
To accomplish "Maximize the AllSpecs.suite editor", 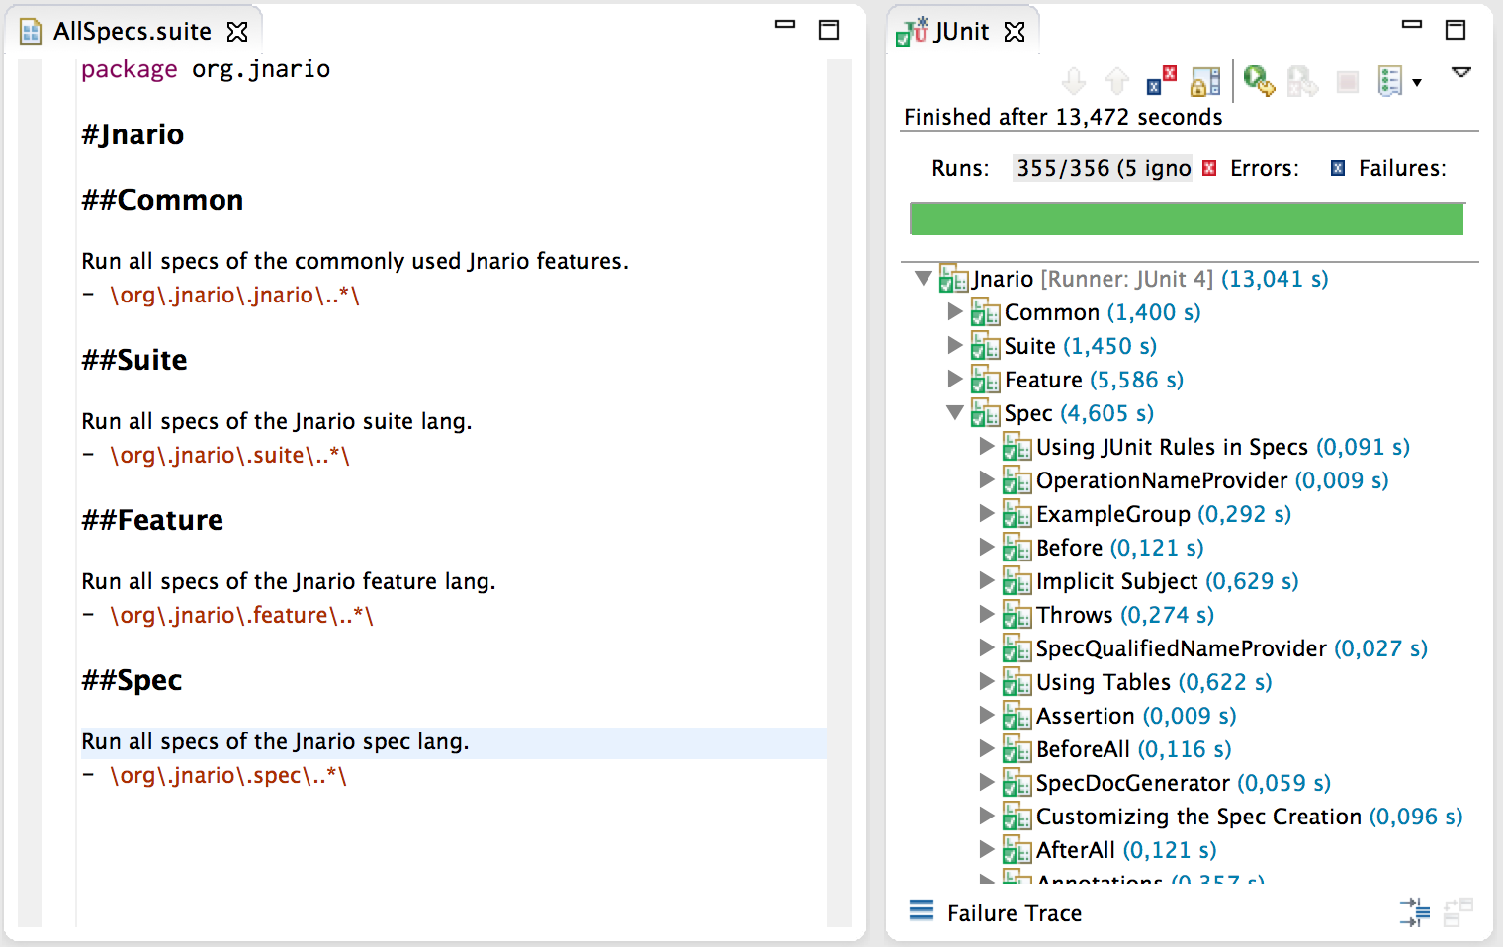I will (829, 30).
